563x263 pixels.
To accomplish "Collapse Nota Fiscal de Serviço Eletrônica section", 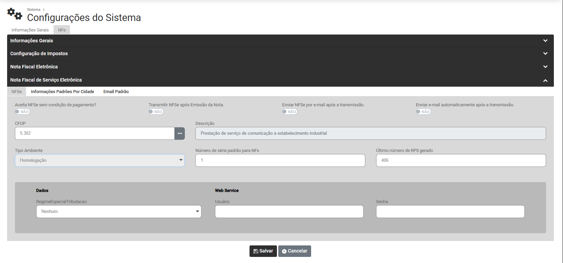I will pyautogui.click(x=545, y=80).
